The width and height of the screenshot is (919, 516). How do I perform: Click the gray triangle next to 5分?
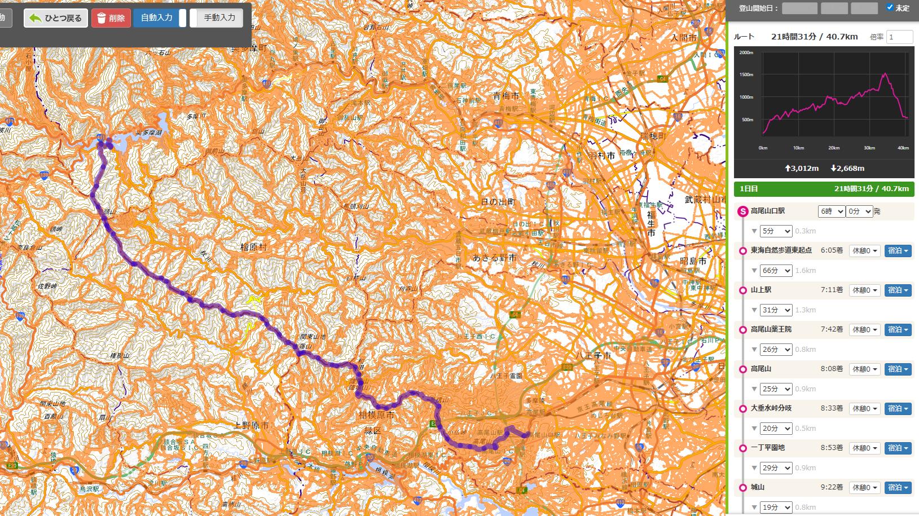(754, 231)
